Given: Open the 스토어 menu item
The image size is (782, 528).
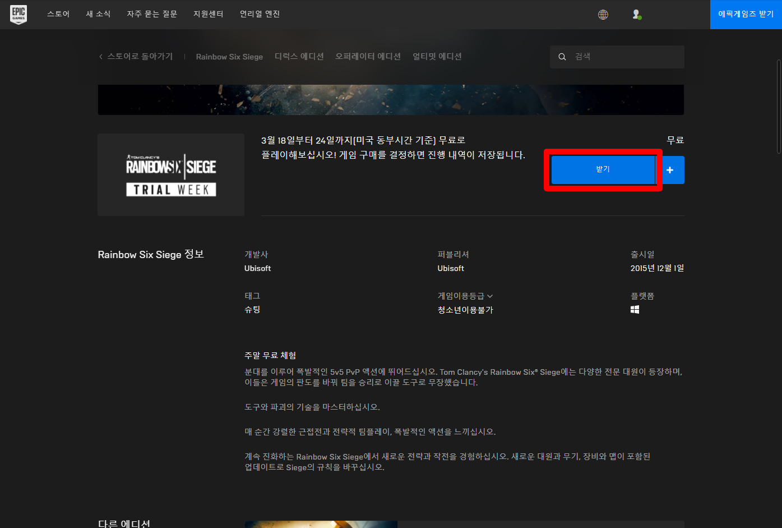Looking at the screenshot, I should point(58,14).
